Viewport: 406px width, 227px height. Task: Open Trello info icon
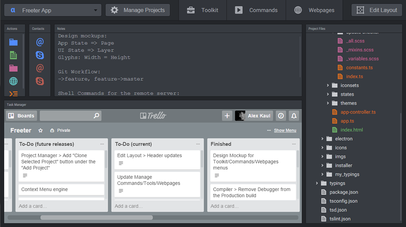coord(281,116)
